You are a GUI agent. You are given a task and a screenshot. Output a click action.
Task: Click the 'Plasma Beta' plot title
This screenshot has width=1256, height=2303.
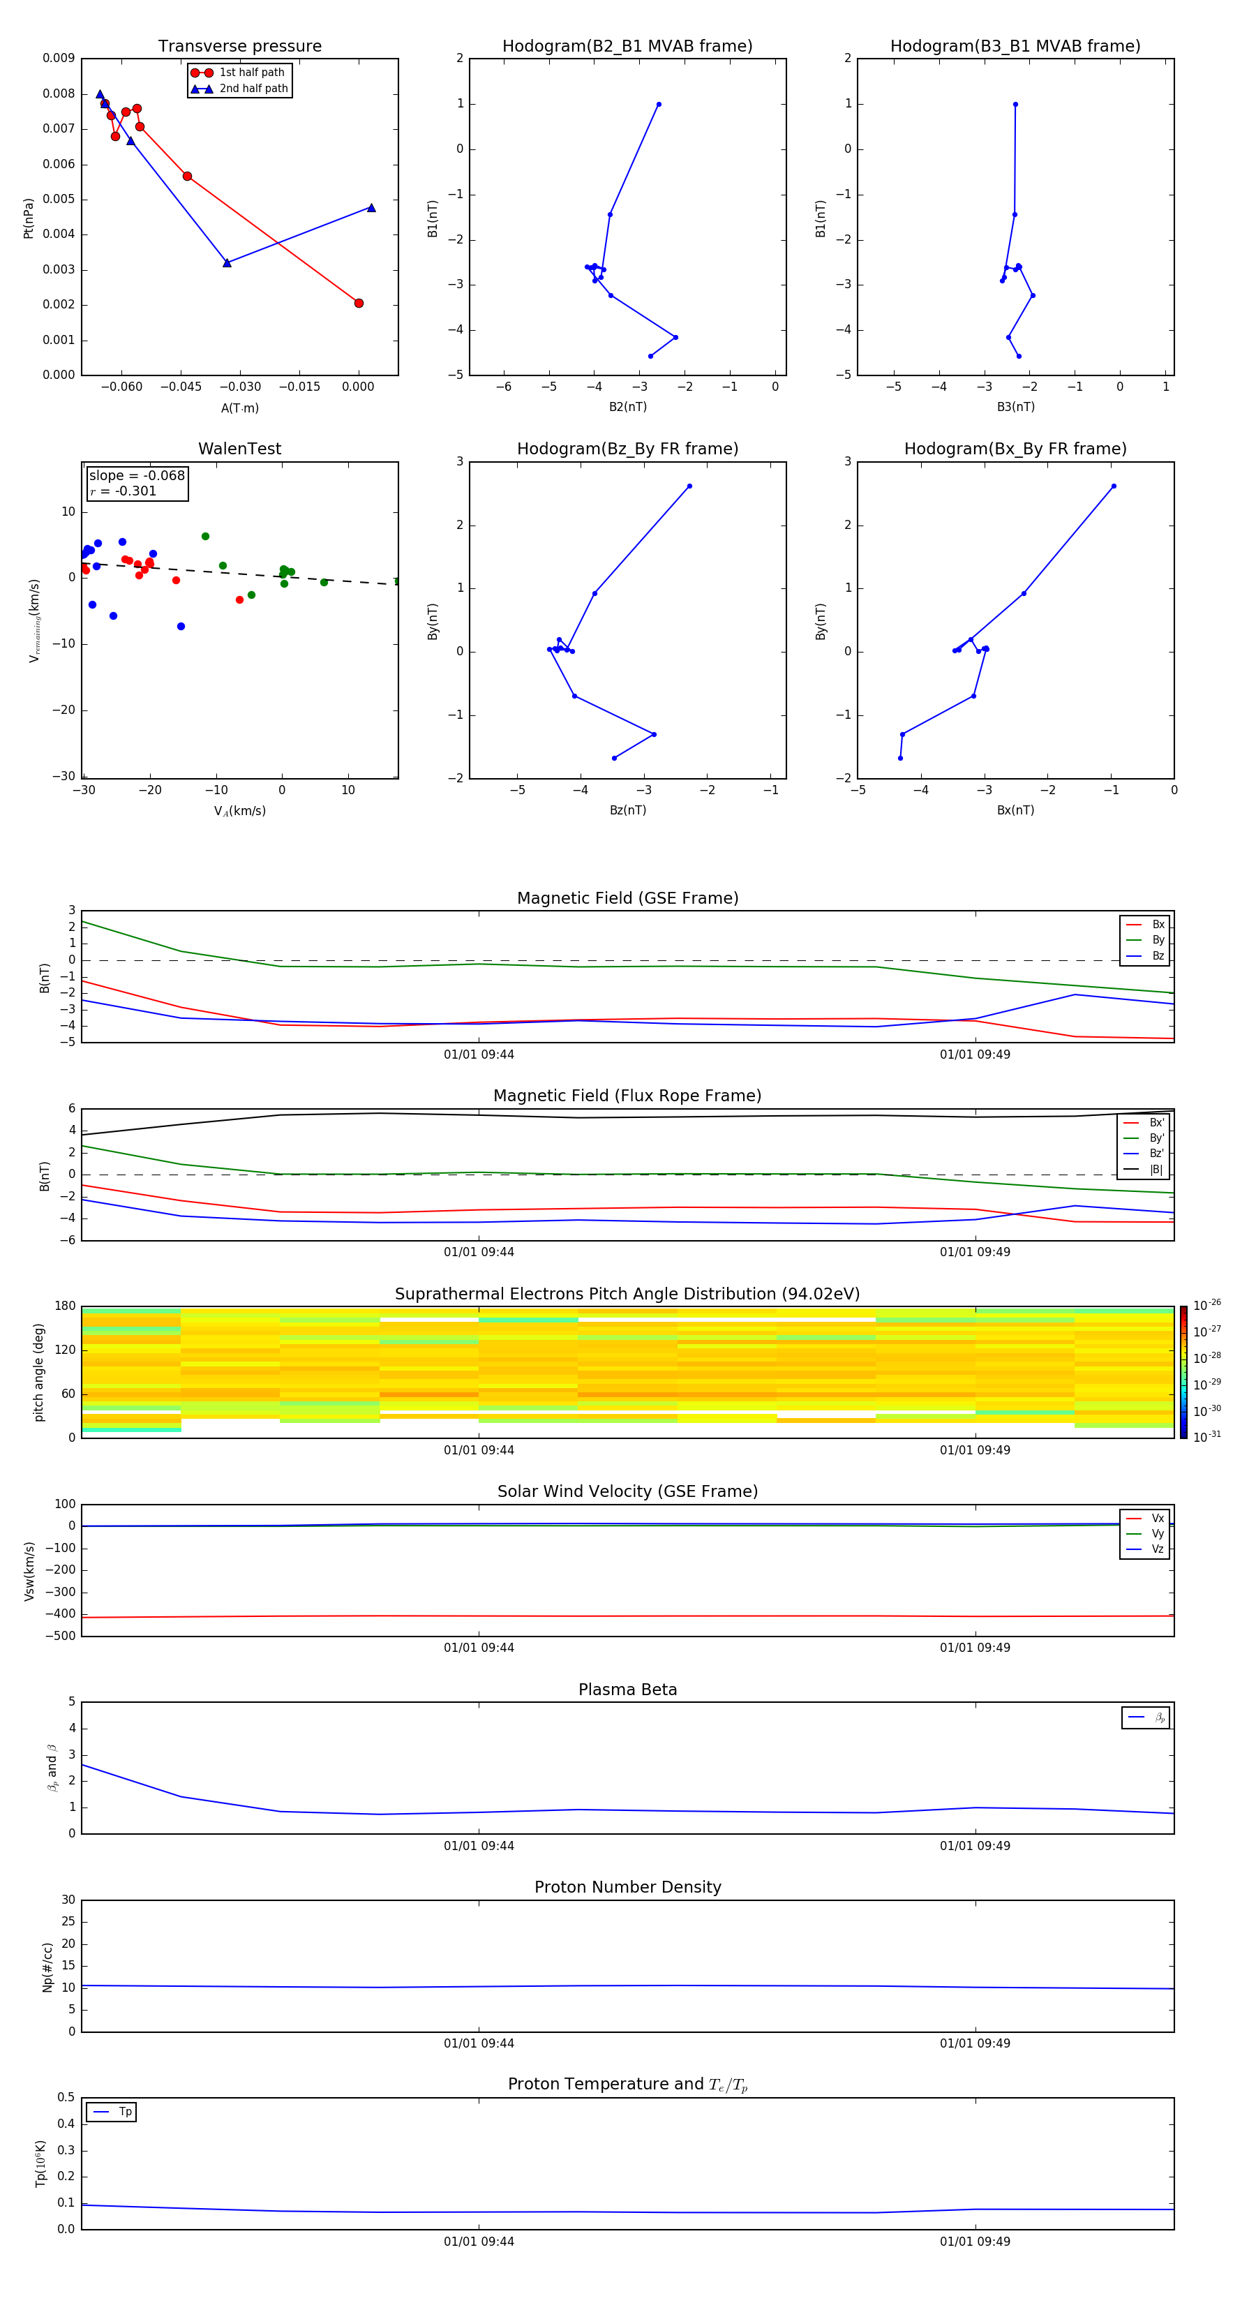click(x=627, y=1690)
